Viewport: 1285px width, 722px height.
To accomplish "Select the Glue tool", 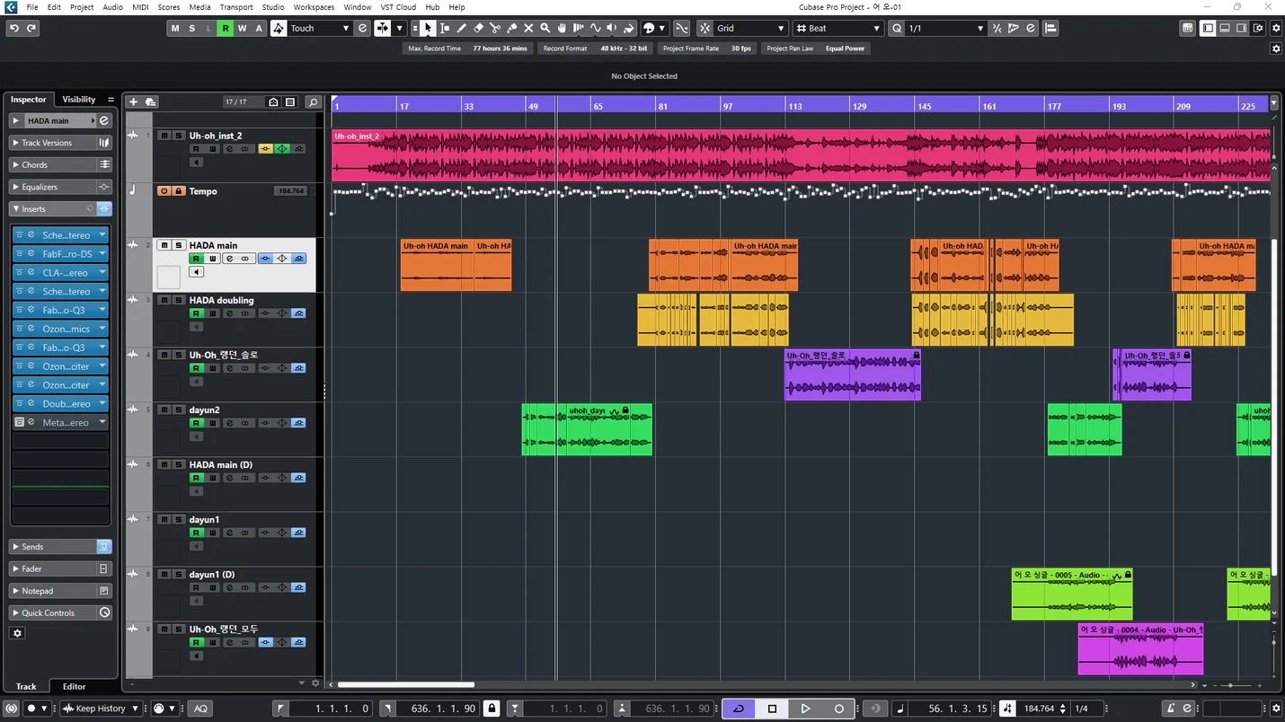I will click(x=511, y=28).
